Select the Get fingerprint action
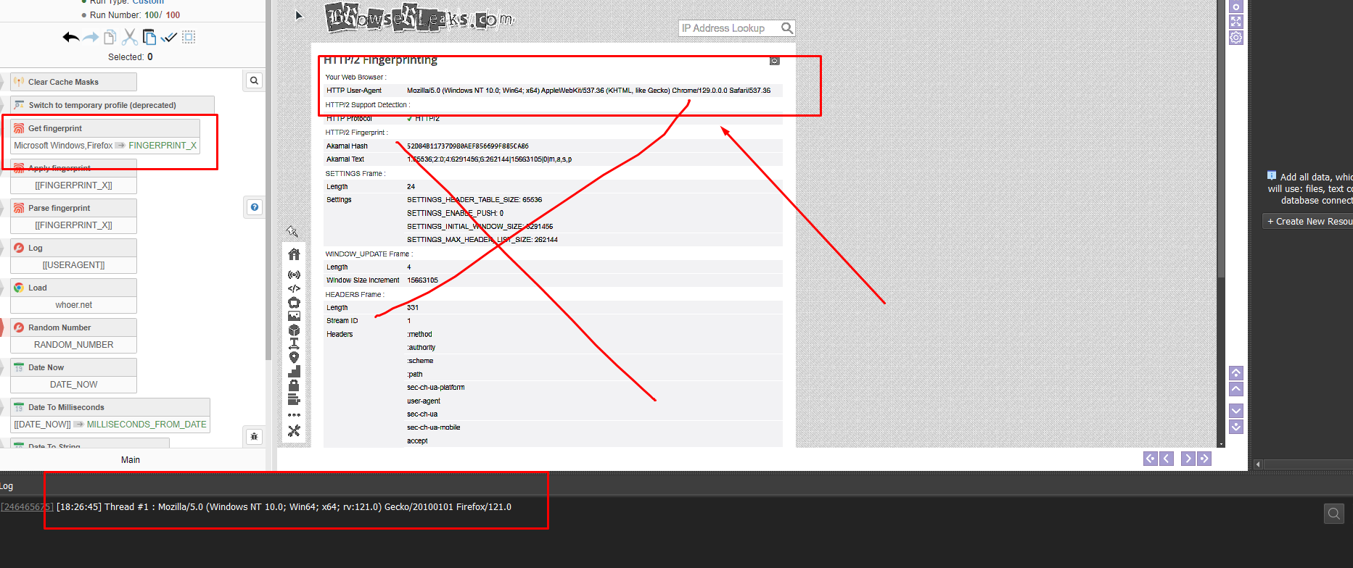The image size is (1353, 568). (x=55, y=128)
